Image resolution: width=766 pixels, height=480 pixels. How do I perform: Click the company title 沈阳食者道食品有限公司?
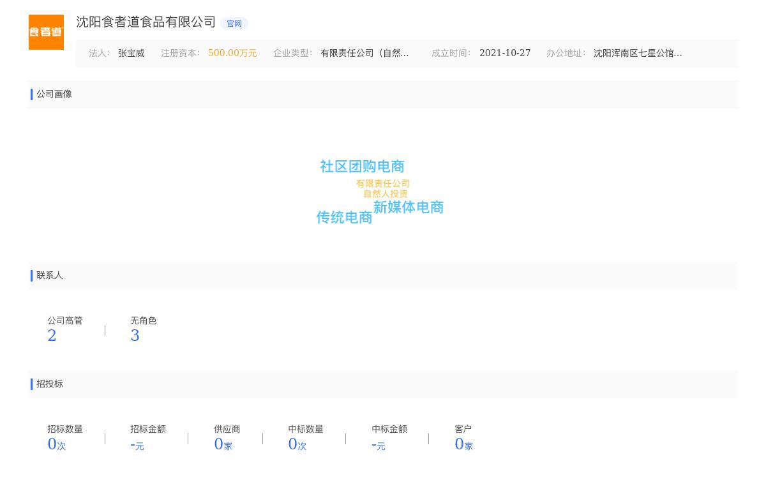[x=146, y=22]
